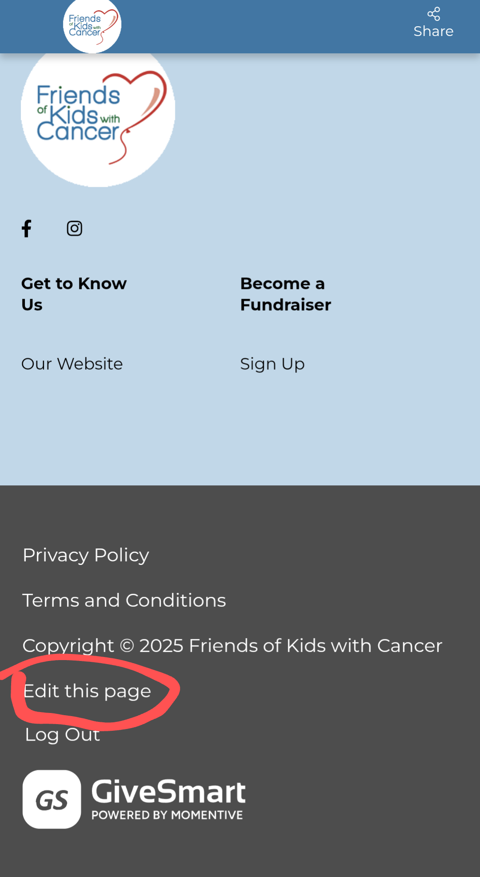Click the Share icon in header
Screen dimensions: 480x877
[x=433, y=14]
